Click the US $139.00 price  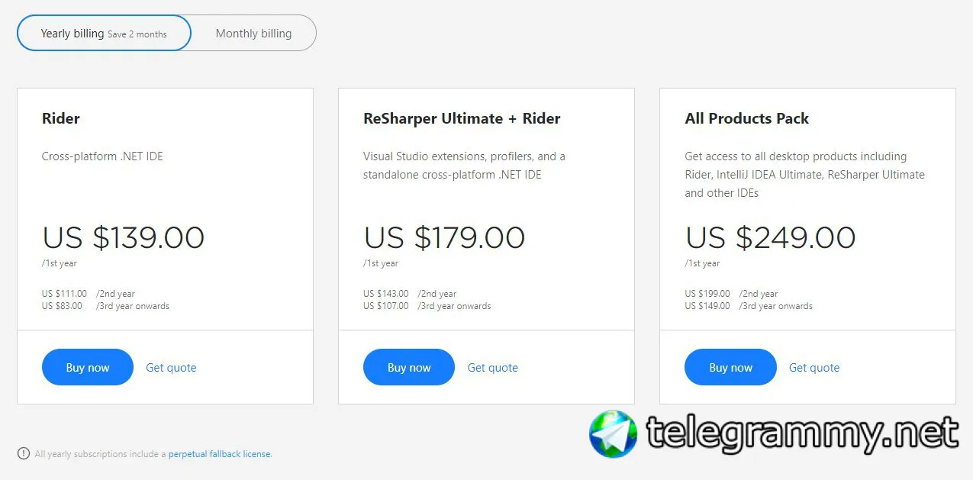124,237
